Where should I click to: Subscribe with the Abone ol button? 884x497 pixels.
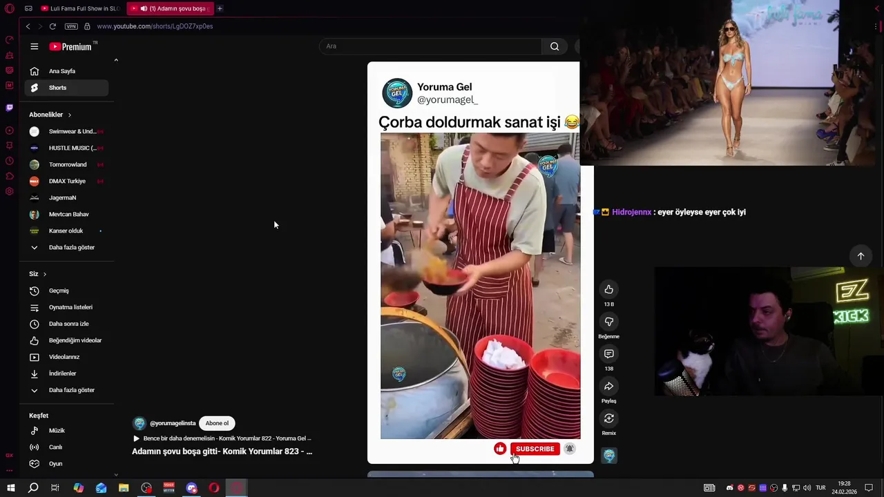[x=217, y=423]
